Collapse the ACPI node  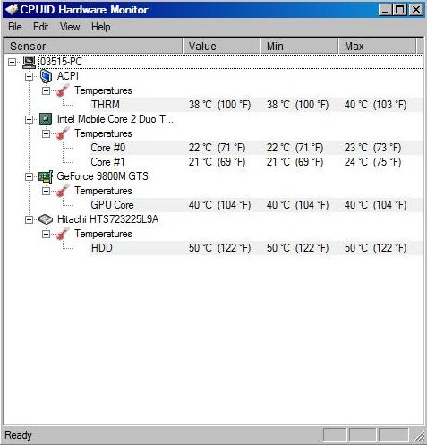pyautogui.click(x=29, y=76)
